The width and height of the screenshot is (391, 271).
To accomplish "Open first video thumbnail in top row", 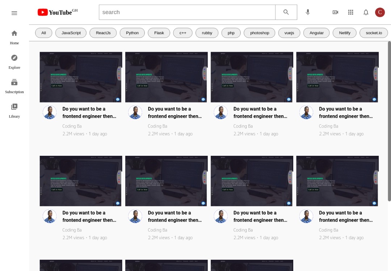I will 81,77.
